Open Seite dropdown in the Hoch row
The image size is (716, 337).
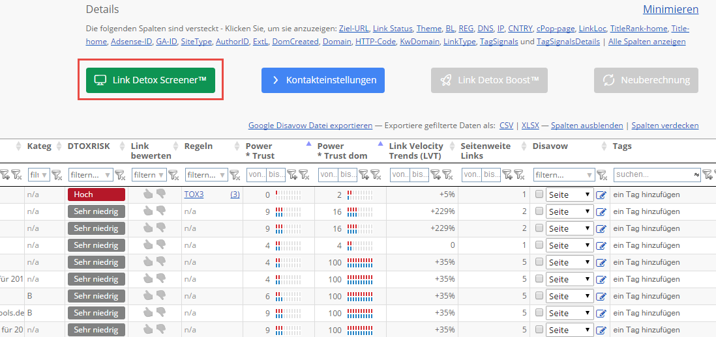570,195
